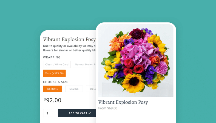Viewport: 216px width, 123px height.
Task: Click the dollar sign before 92.00
Action: (x=45, y=99)
